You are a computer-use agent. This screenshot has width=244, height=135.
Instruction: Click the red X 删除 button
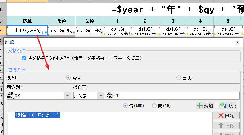pyautogui.click(x=226, y=115)
